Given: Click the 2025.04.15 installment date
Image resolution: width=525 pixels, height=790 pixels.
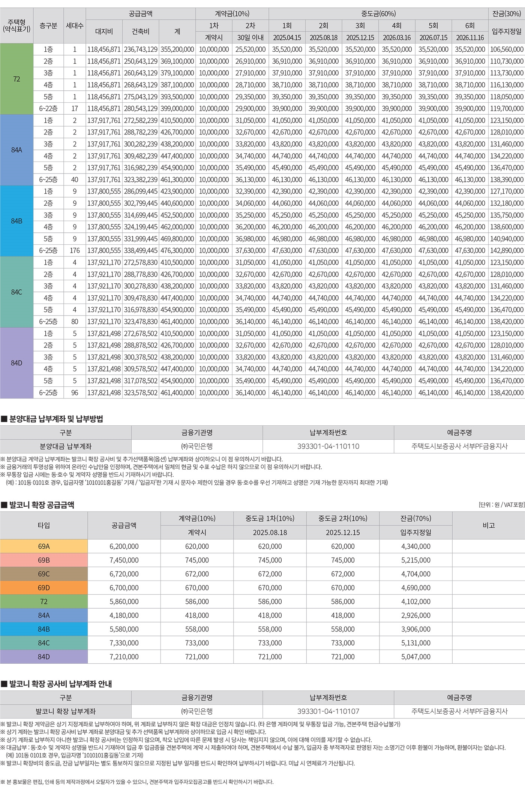Looking at the screenshot, I should coord(287,37).
